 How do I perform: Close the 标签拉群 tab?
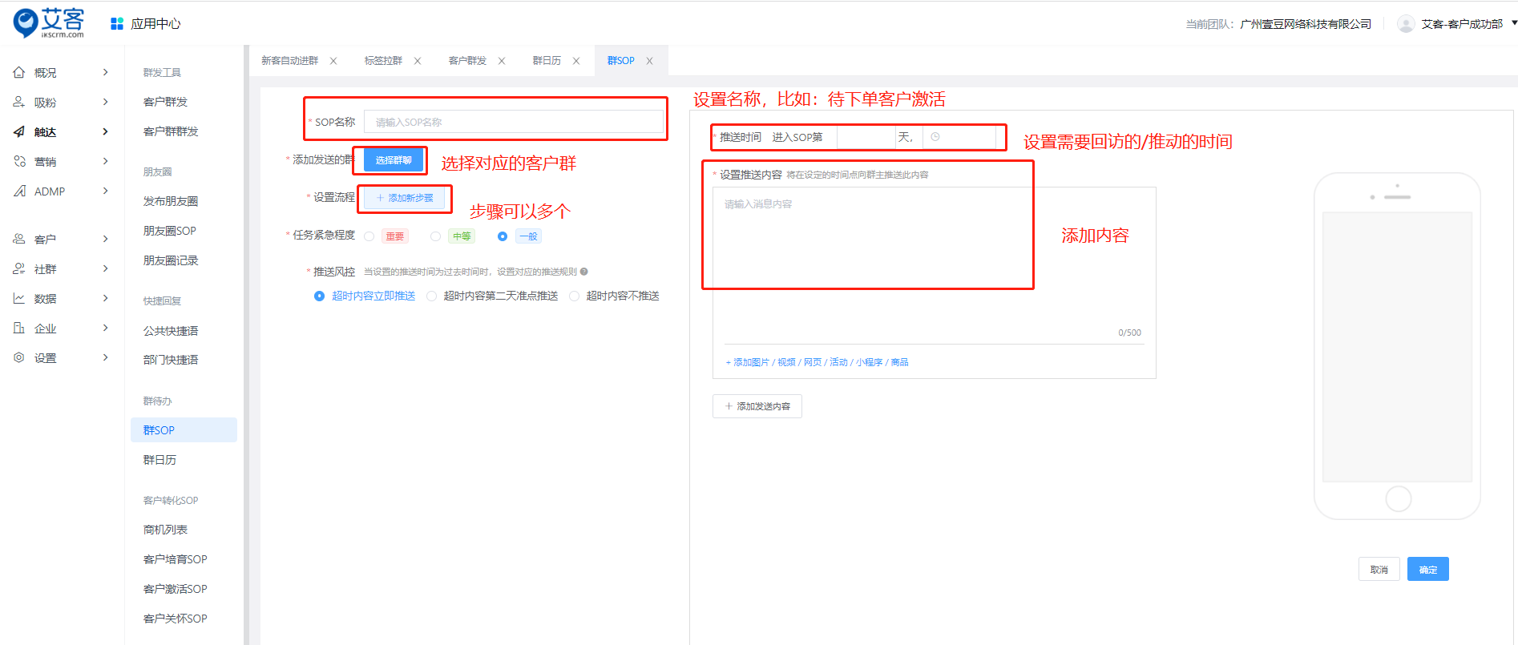(x=418, y=61)
